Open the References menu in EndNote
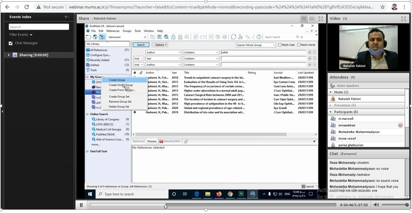The width and height of the screenshot is (412, 213). (113, 31)
